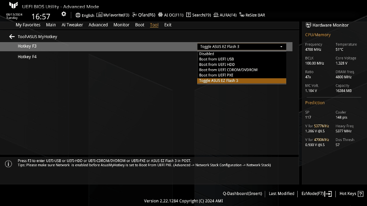Switch to the My Favorites tab
This screenshot has height=206, width=367.
[x=28, y=25]
